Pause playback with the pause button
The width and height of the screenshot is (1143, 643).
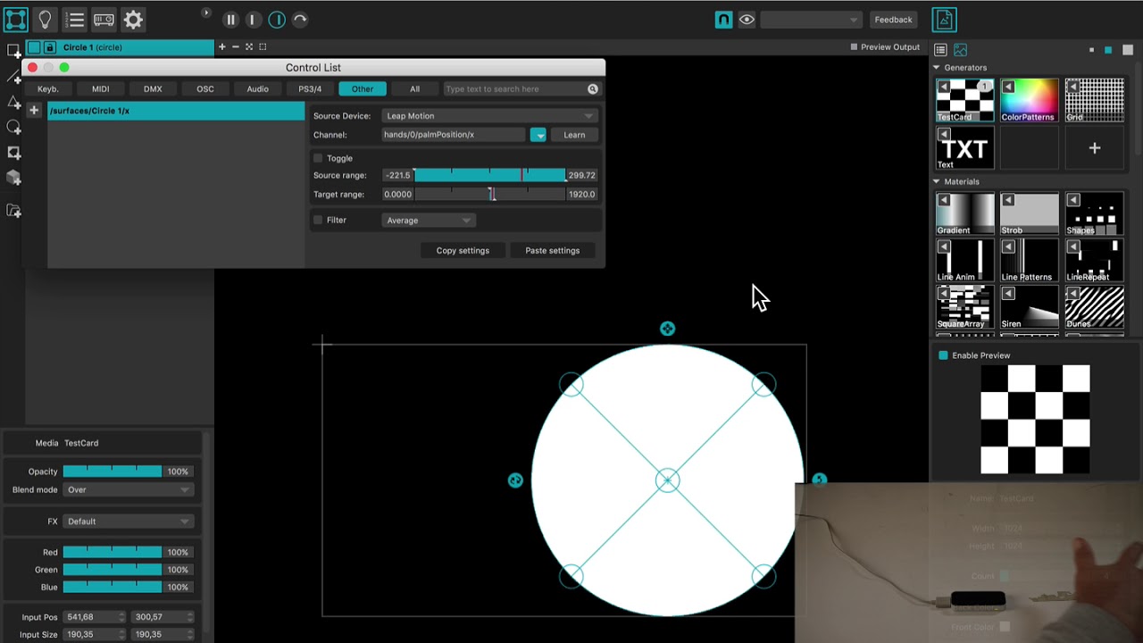tap(230, 20)
